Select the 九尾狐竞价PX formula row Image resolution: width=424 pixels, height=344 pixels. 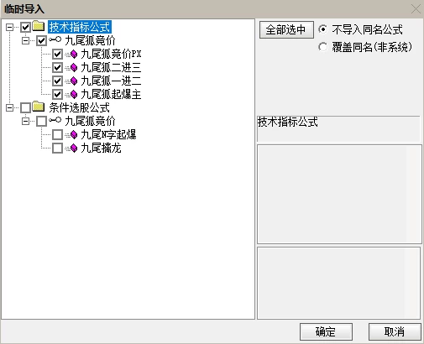coord(111,54)
